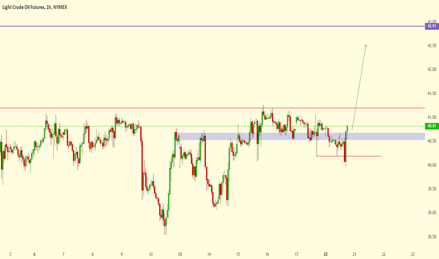Viewport: 439px width, 259px height.
Task: Click date axis label 20
Action: point(325,254)
